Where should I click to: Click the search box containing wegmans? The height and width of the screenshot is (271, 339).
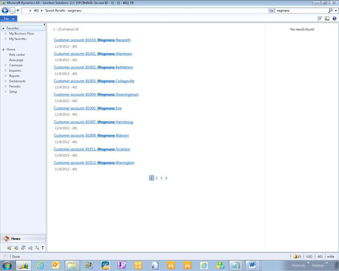pyautogui.click(x=301, y=10)
